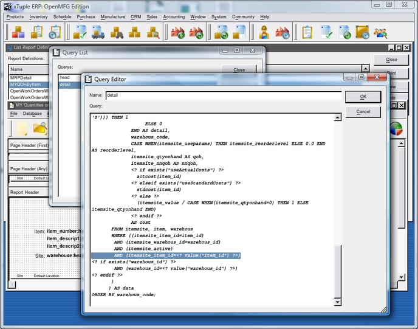Open the Database menu in report writer

pos(32,114)
